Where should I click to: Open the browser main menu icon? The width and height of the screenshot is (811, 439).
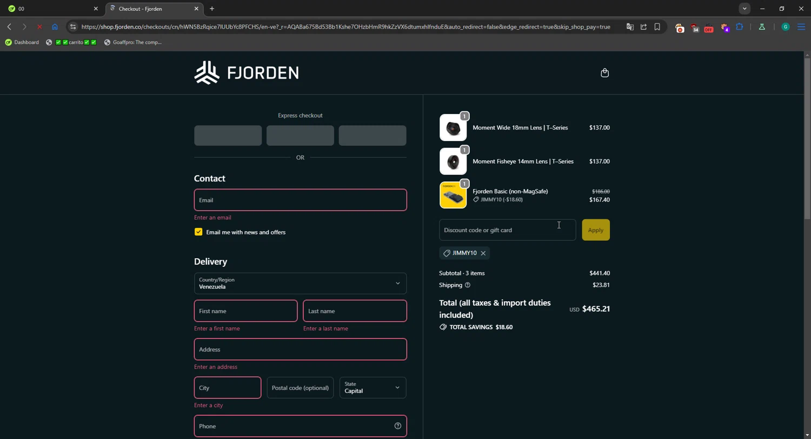[x=801, y=26]
